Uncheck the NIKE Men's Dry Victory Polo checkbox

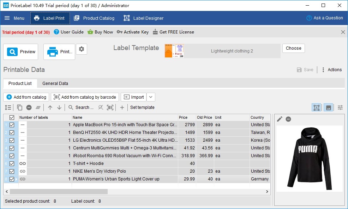point(12,171)
